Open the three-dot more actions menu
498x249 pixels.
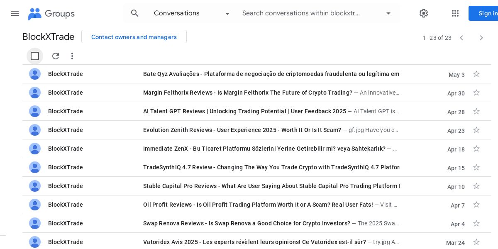[x=72, y=56]
